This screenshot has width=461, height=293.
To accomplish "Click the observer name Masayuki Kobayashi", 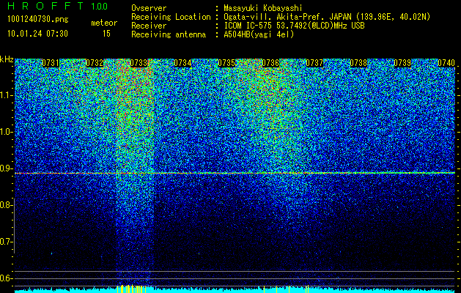I will (263, 8).
